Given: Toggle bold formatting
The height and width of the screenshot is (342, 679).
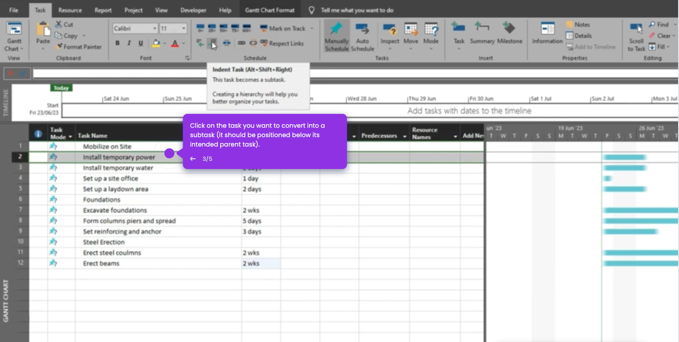Looking at the screenshot, I should [x=118, y=43].
